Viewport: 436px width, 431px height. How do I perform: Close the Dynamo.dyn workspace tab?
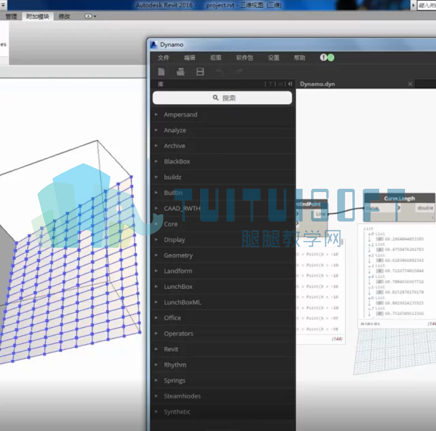[x=410, y=83]
